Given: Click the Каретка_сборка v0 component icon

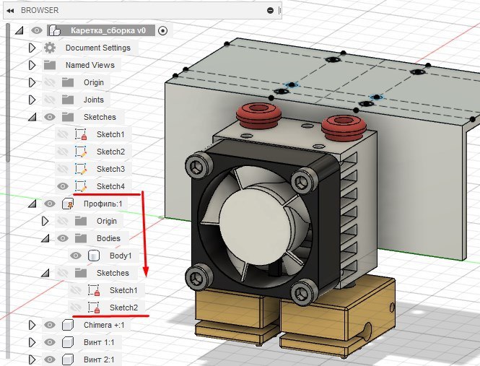Looking at the screenshot, I should coord(55,30).
